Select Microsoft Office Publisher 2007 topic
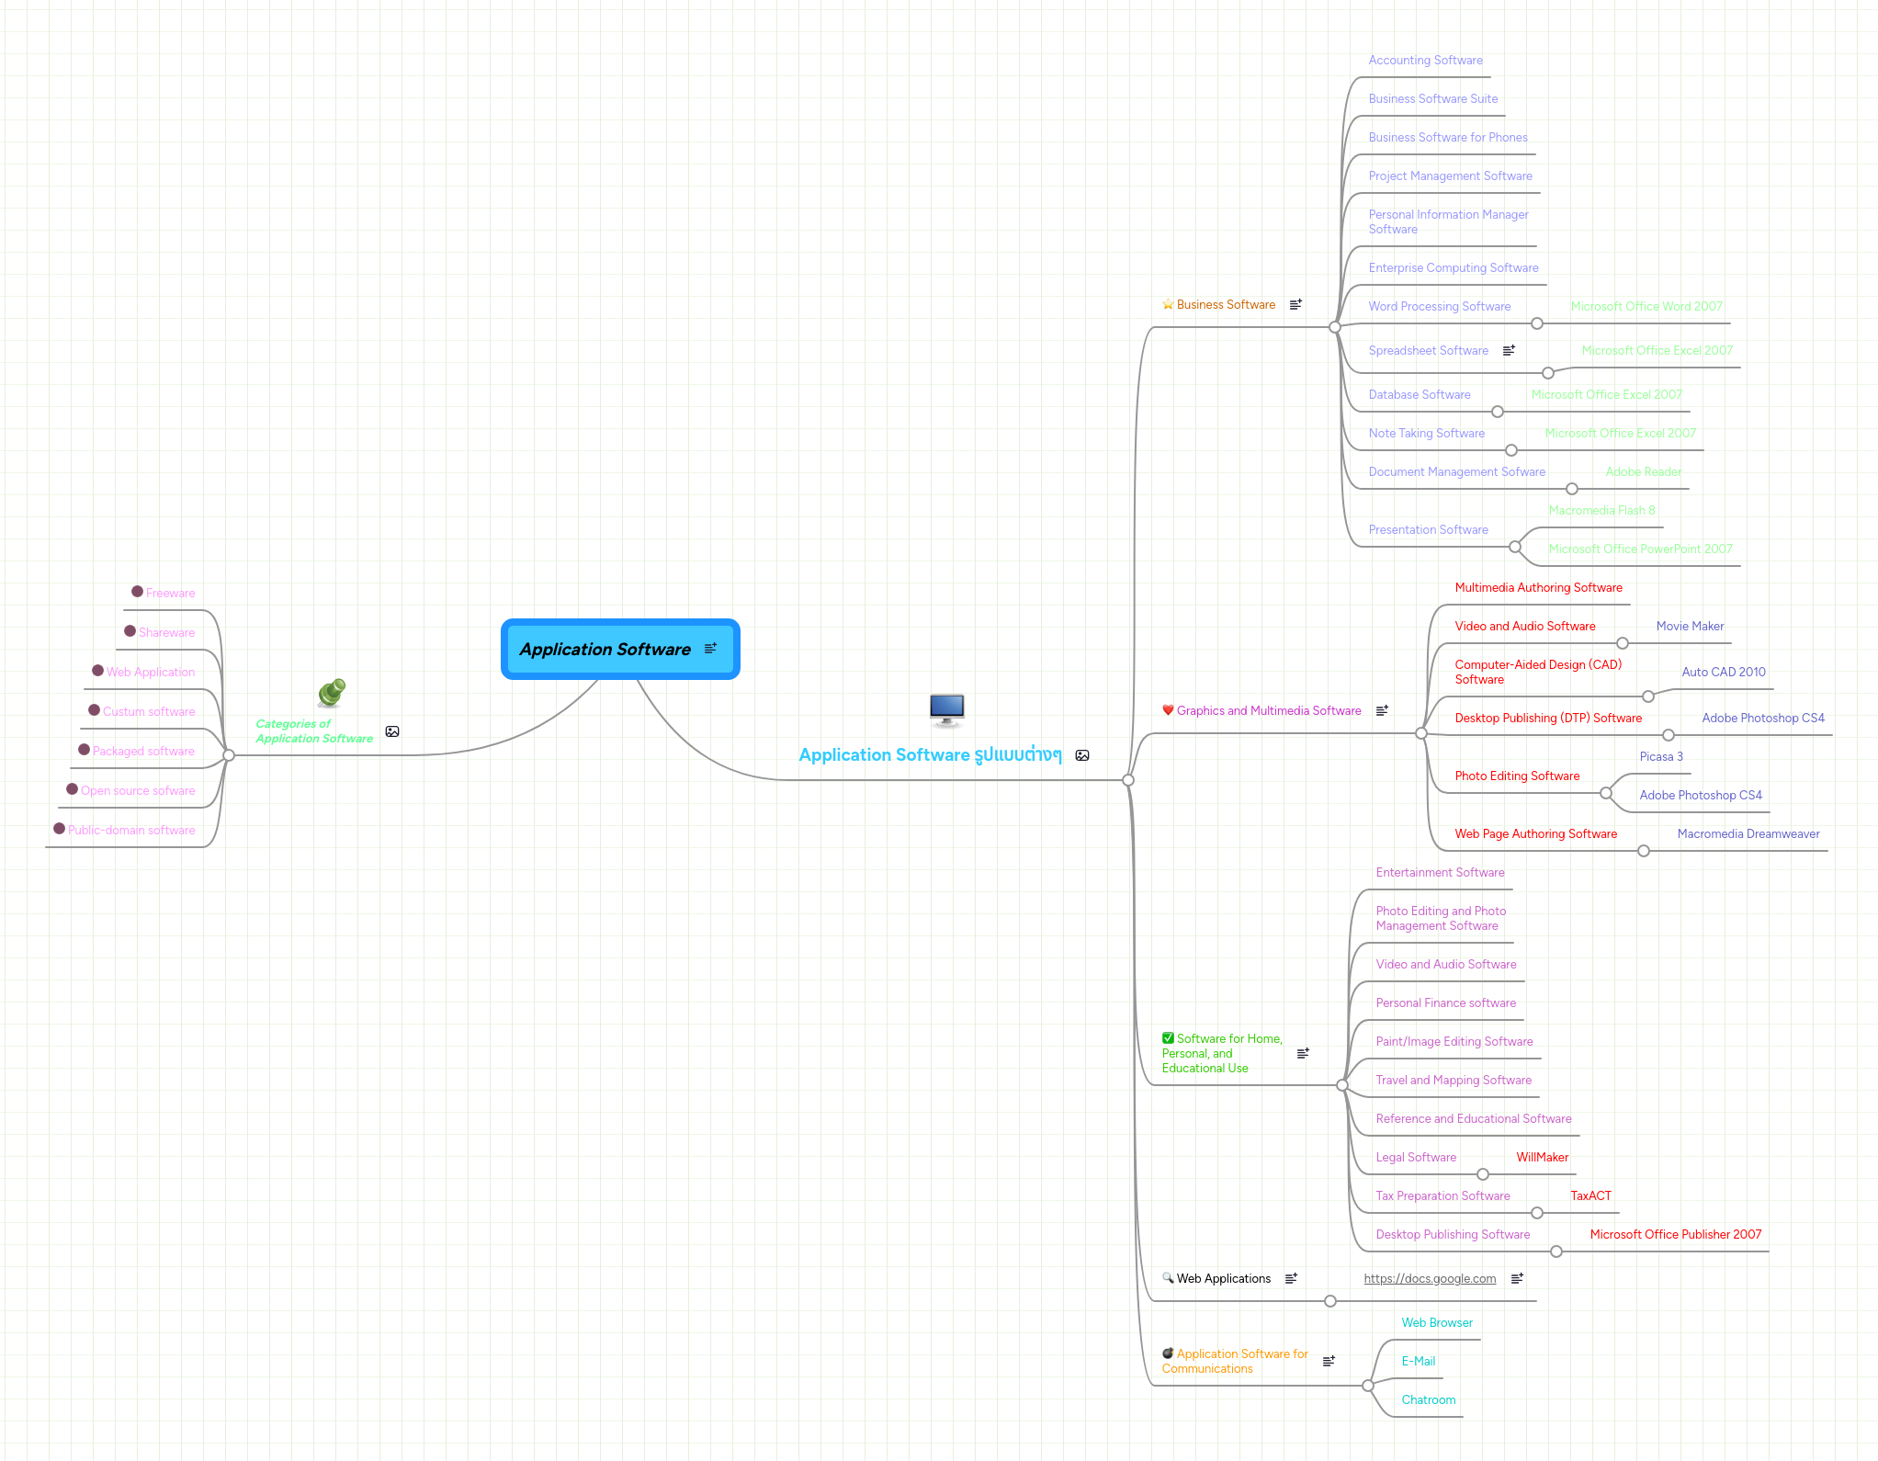The image size is (1878, 1461). [1676, 1235]
